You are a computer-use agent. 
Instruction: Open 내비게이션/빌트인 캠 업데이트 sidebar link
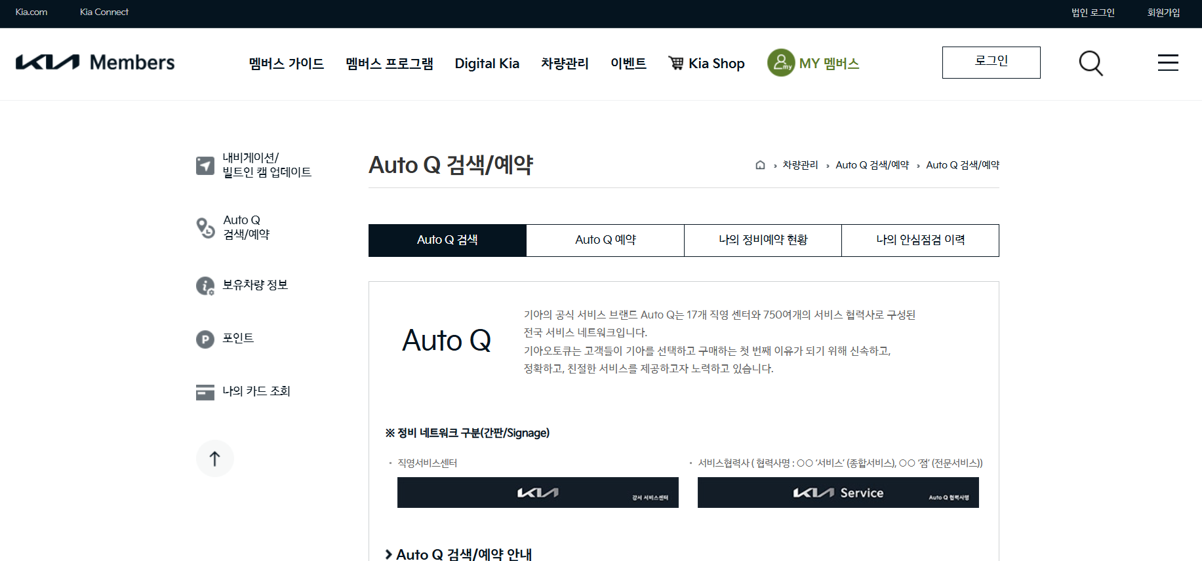coord(267,165)
